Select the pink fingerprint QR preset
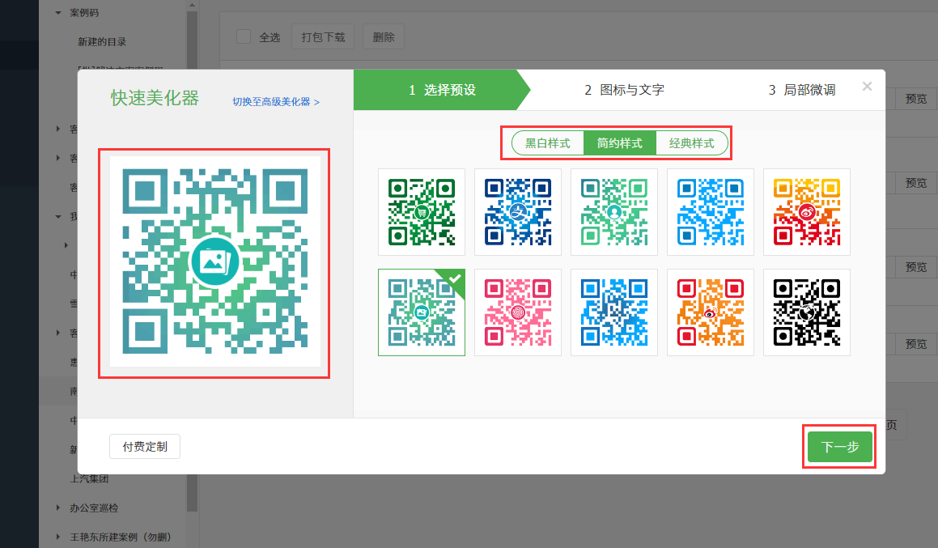 [x=517, y=312]
